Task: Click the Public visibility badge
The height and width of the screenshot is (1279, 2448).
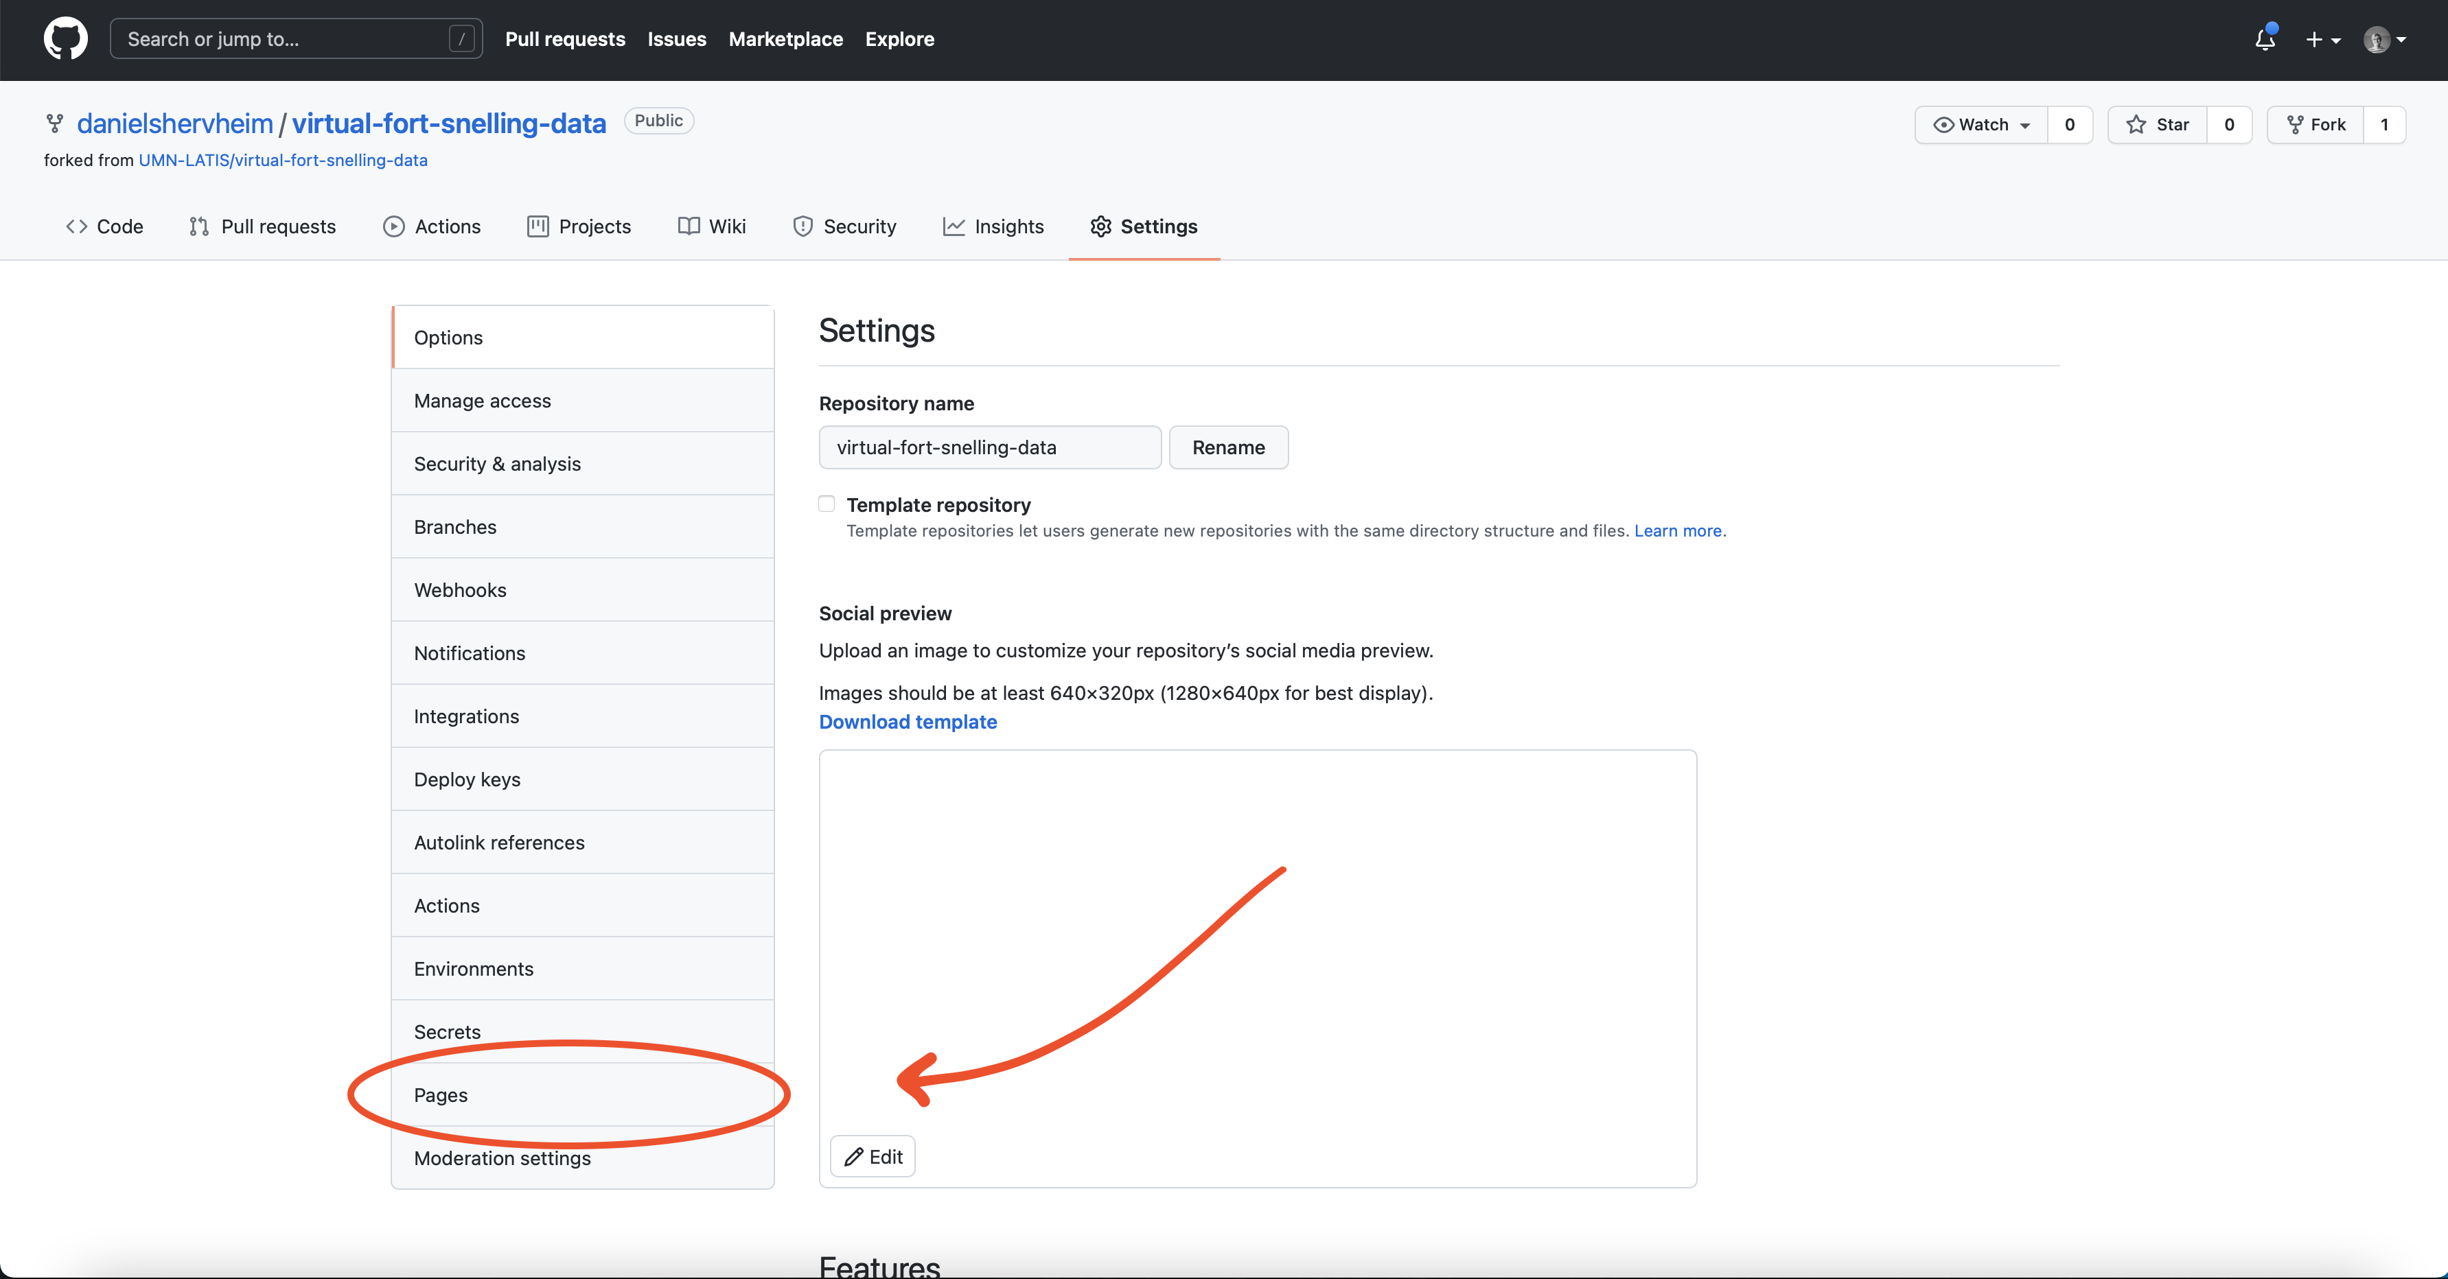Action: (658, 121)
